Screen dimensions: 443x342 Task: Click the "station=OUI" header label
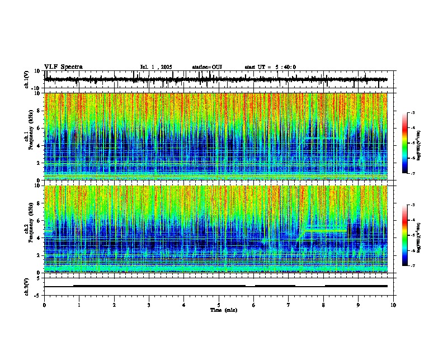pos(207,67)
